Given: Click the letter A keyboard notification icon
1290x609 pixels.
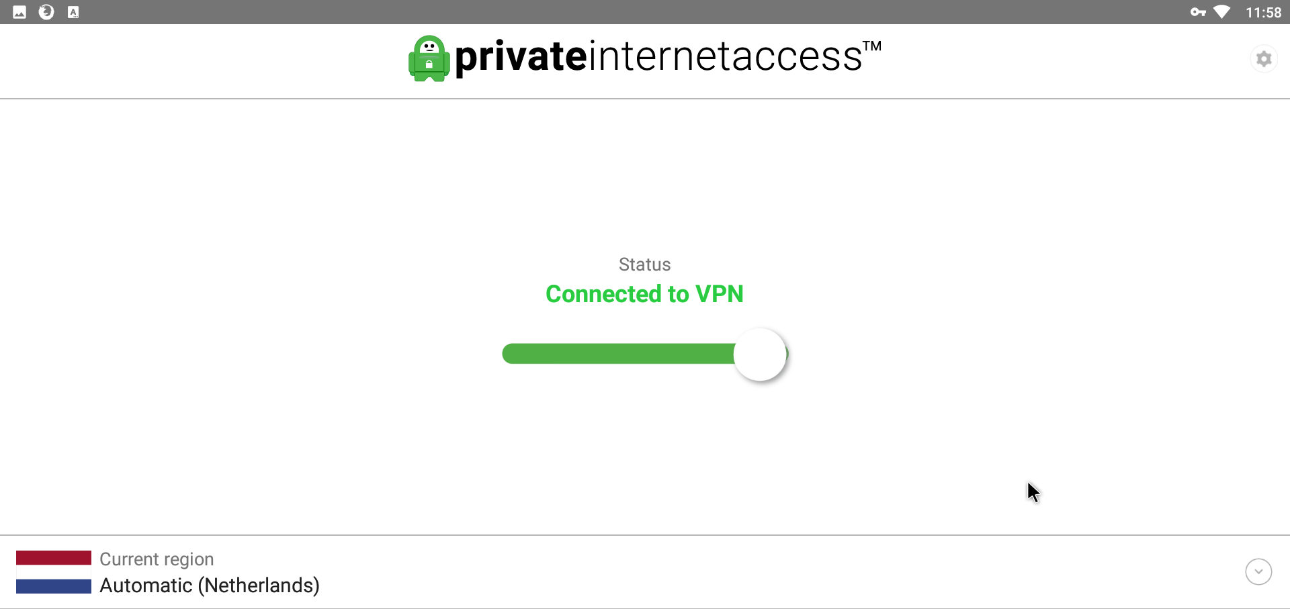Looking at the screenshot, I should [x=73, y=12].
